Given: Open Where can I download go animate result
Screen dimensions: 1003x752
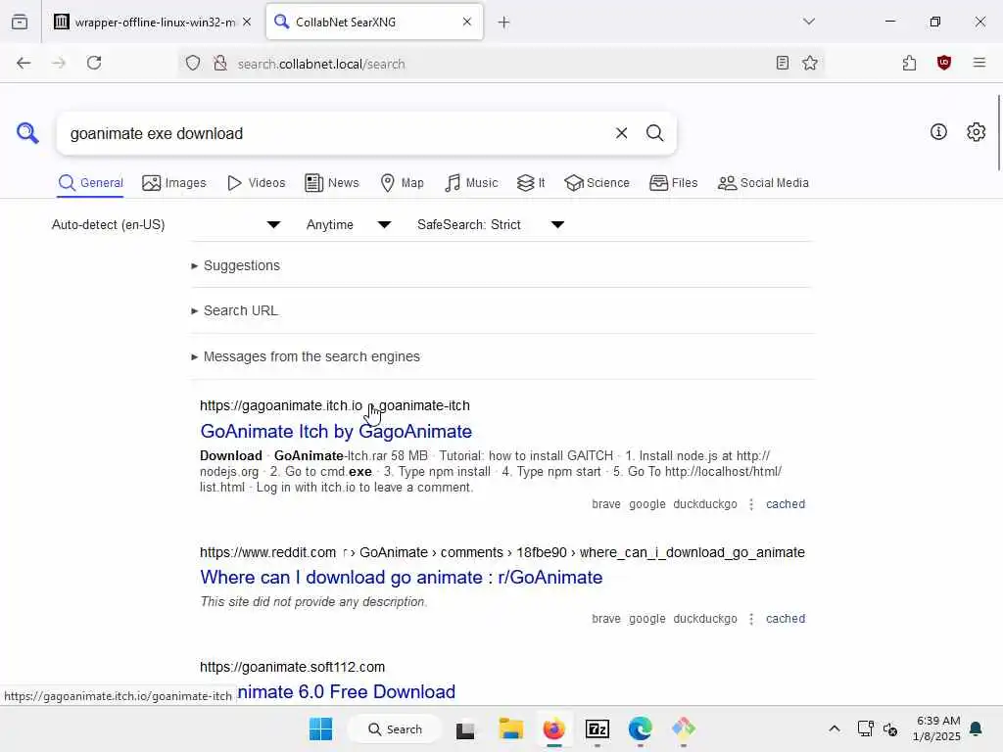Looking at the screenshot, I should pos(401,577).
